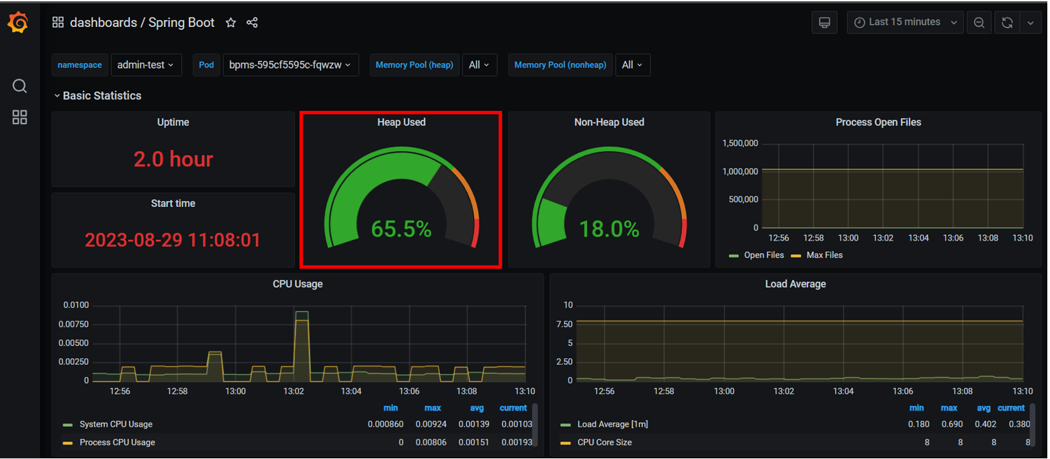
Task: Open the search magnifier in sidebar
Action: (x=19, y=86)
